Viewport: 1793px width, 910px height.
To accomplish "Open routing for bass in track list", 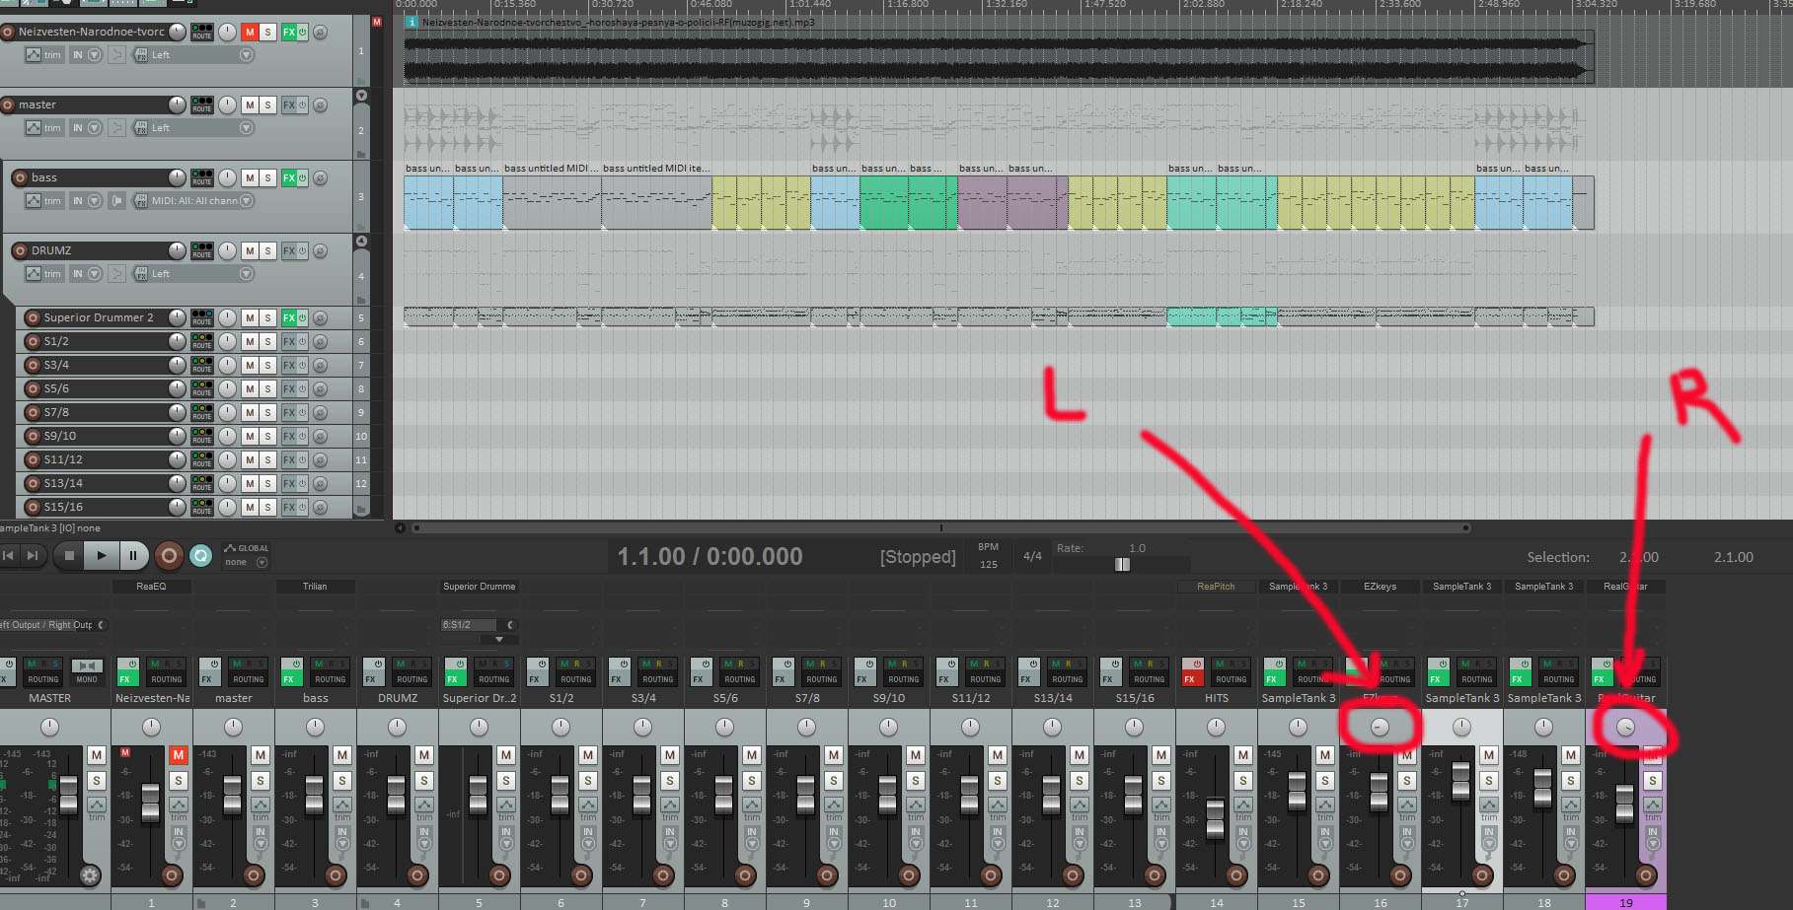I will point(202,177).
